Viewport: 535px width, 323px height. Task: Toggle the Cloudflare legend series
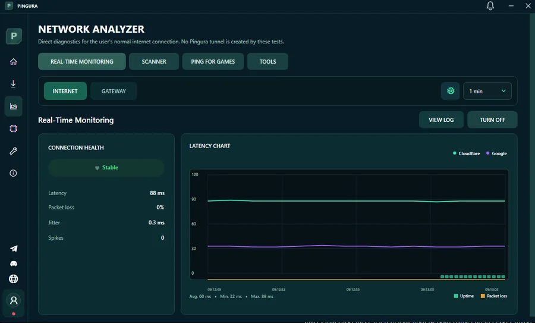466,153
